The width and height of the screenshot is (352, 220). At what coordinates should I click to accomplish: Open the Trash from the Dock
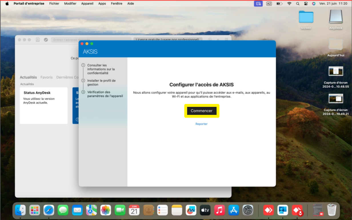[332, 210]
